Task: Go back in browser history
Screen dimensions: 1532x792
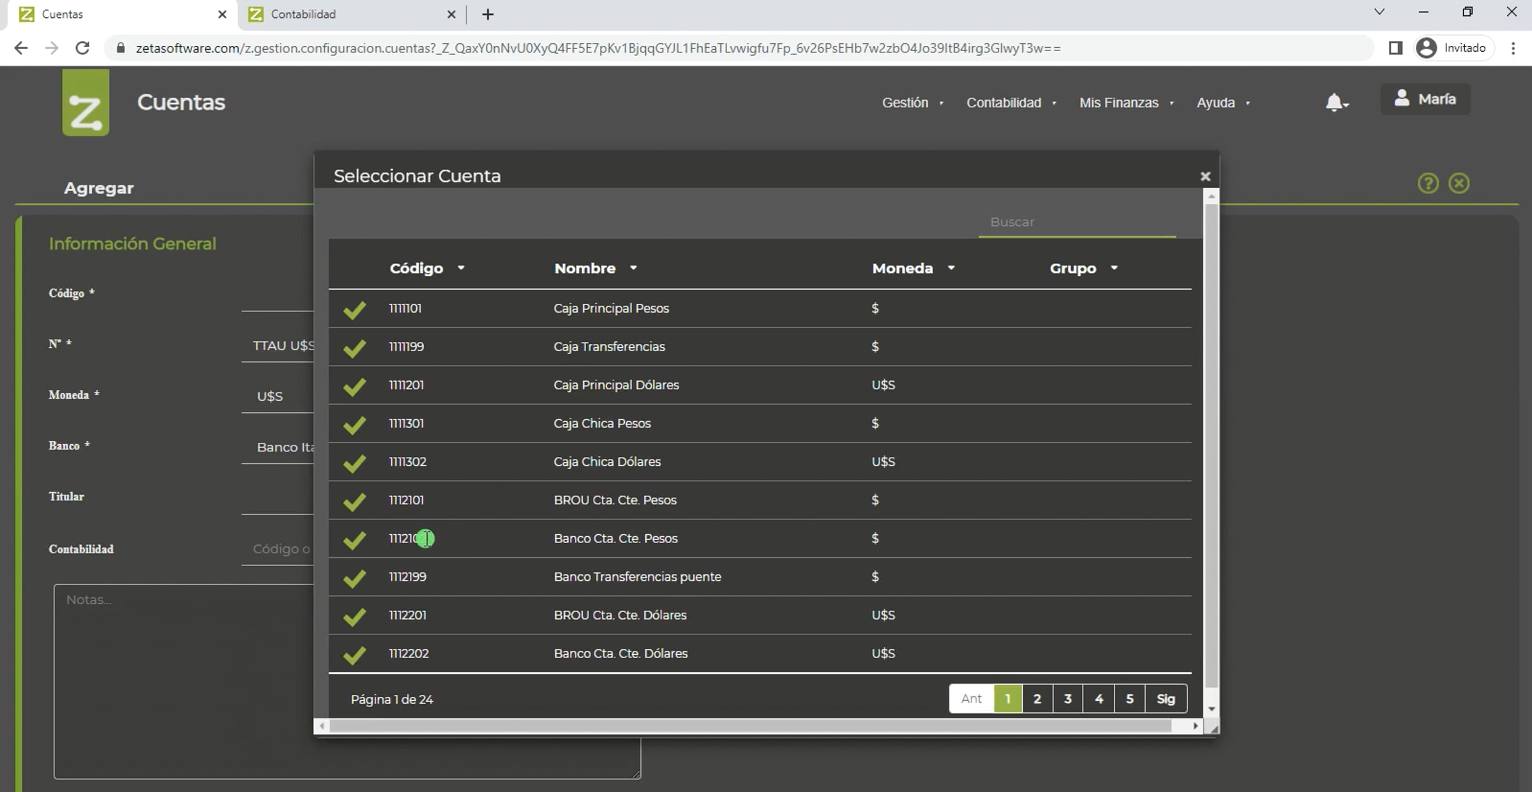Action: (x=21, y=48)
